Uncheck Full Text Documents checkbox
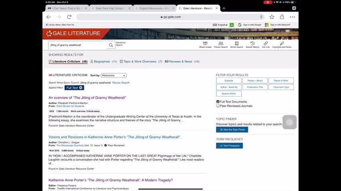 [x=218, y=102]
